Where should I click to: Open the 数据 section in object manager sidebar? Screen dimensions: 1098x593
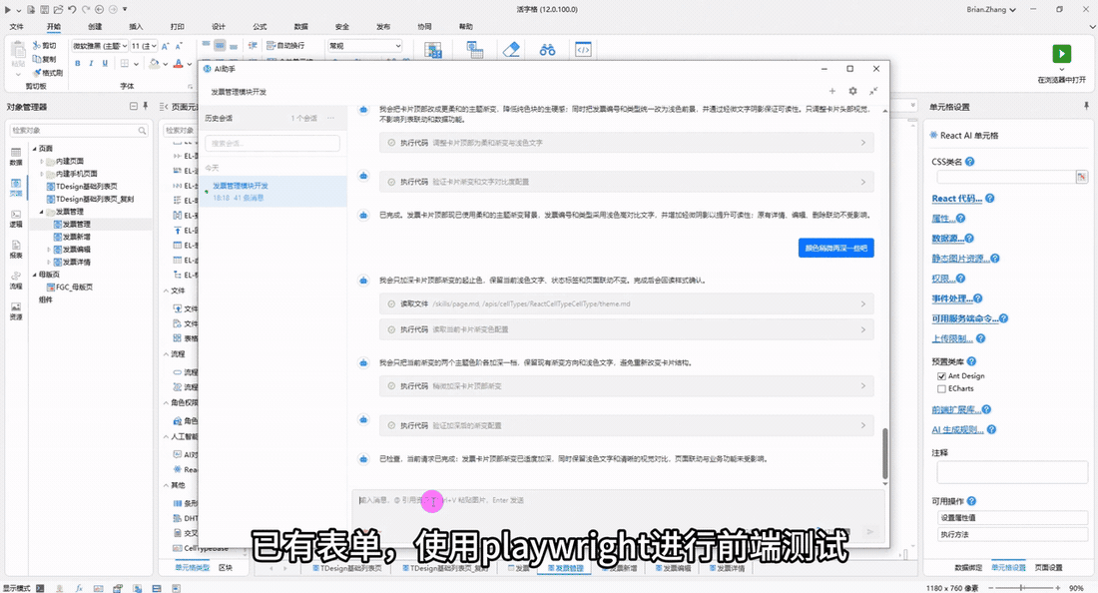16,156
